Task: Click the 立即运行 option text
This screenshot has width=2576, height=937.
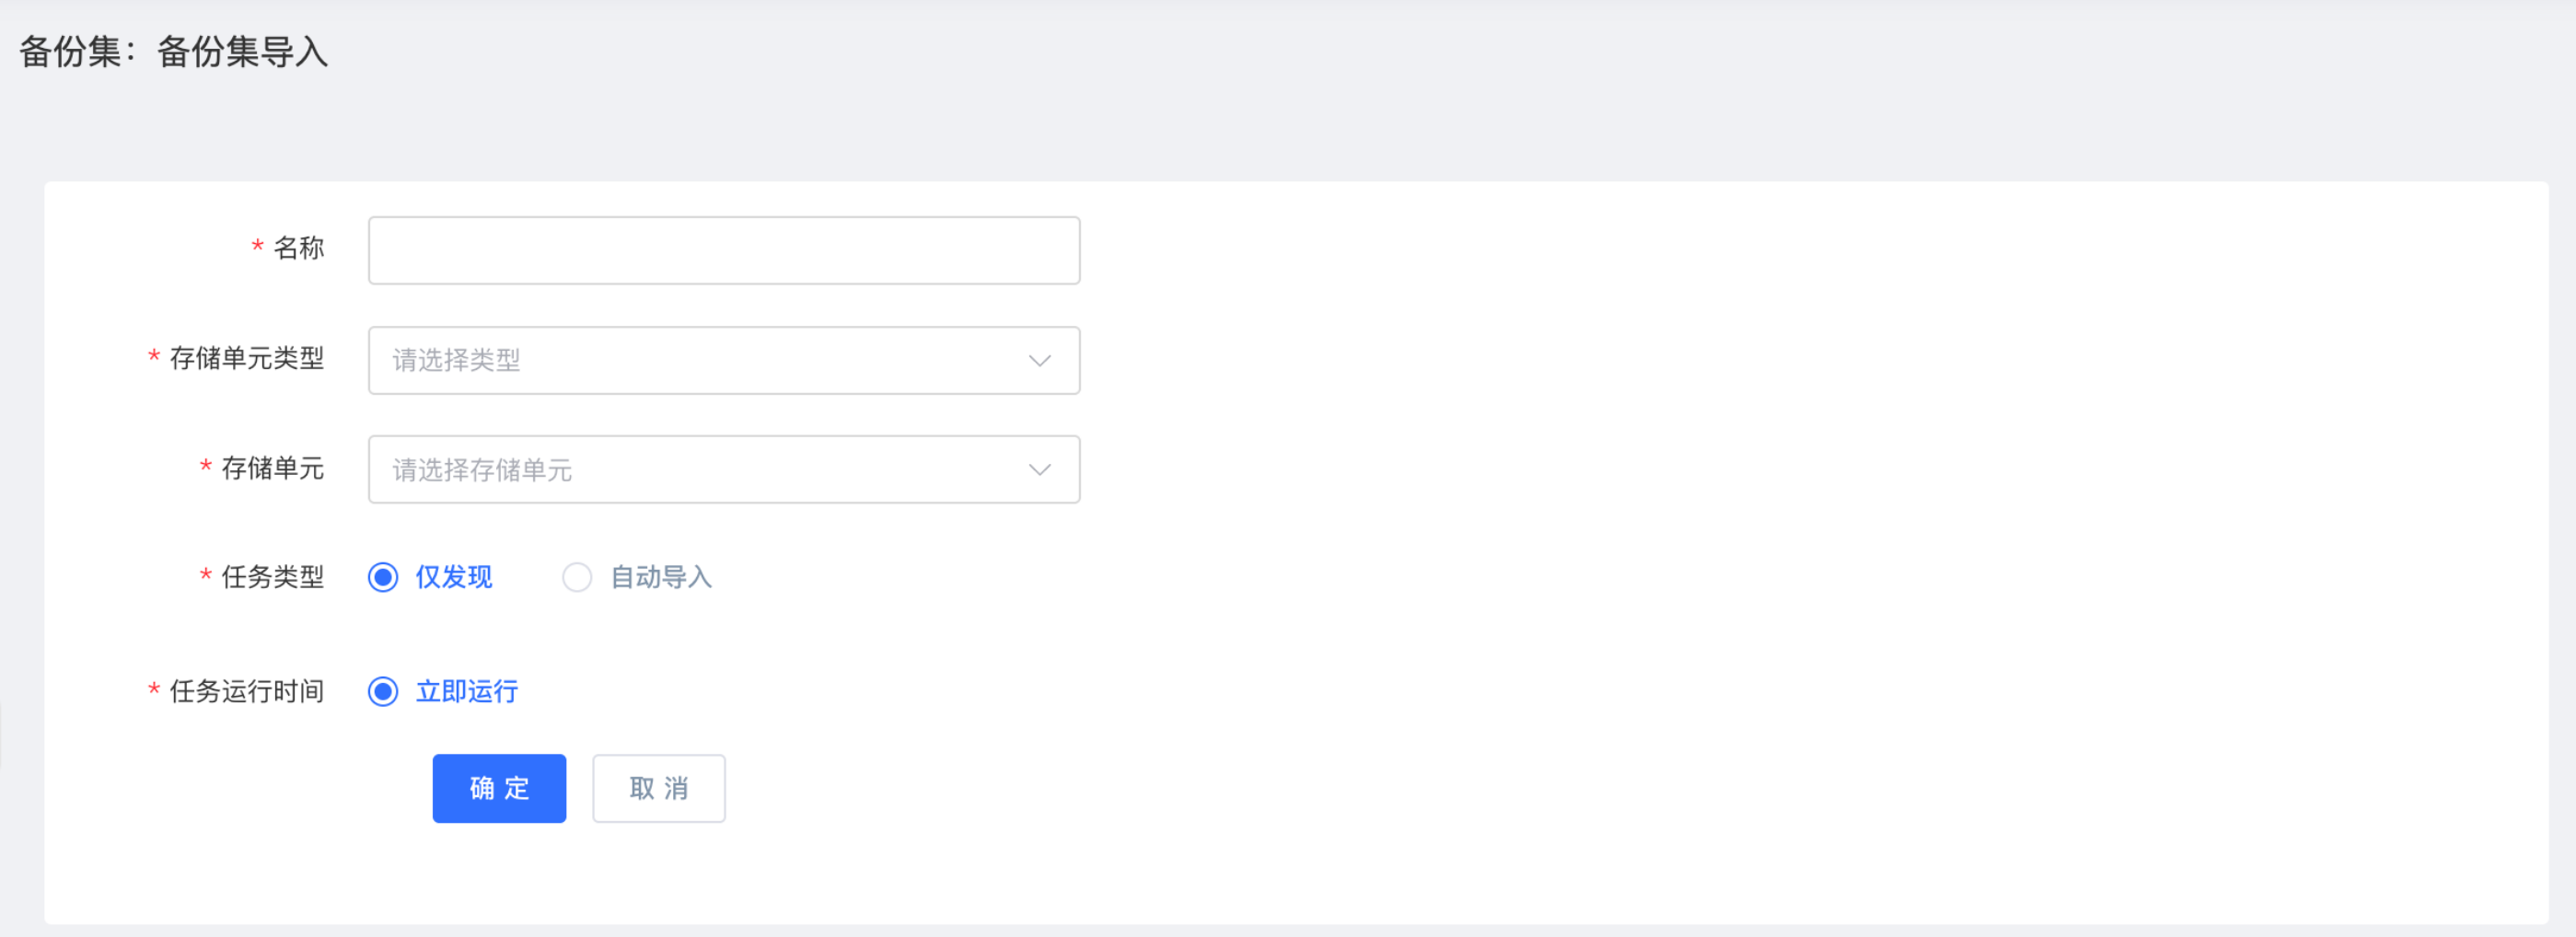Action: [x=467, y=691]
